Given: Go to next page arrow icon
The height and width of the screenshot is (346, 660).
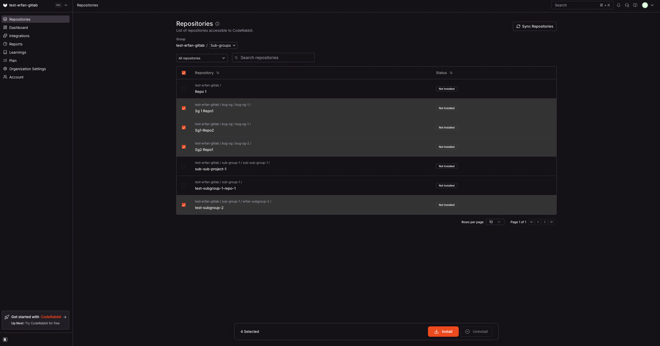Looking at the screenshot, I should coord(545,222).
